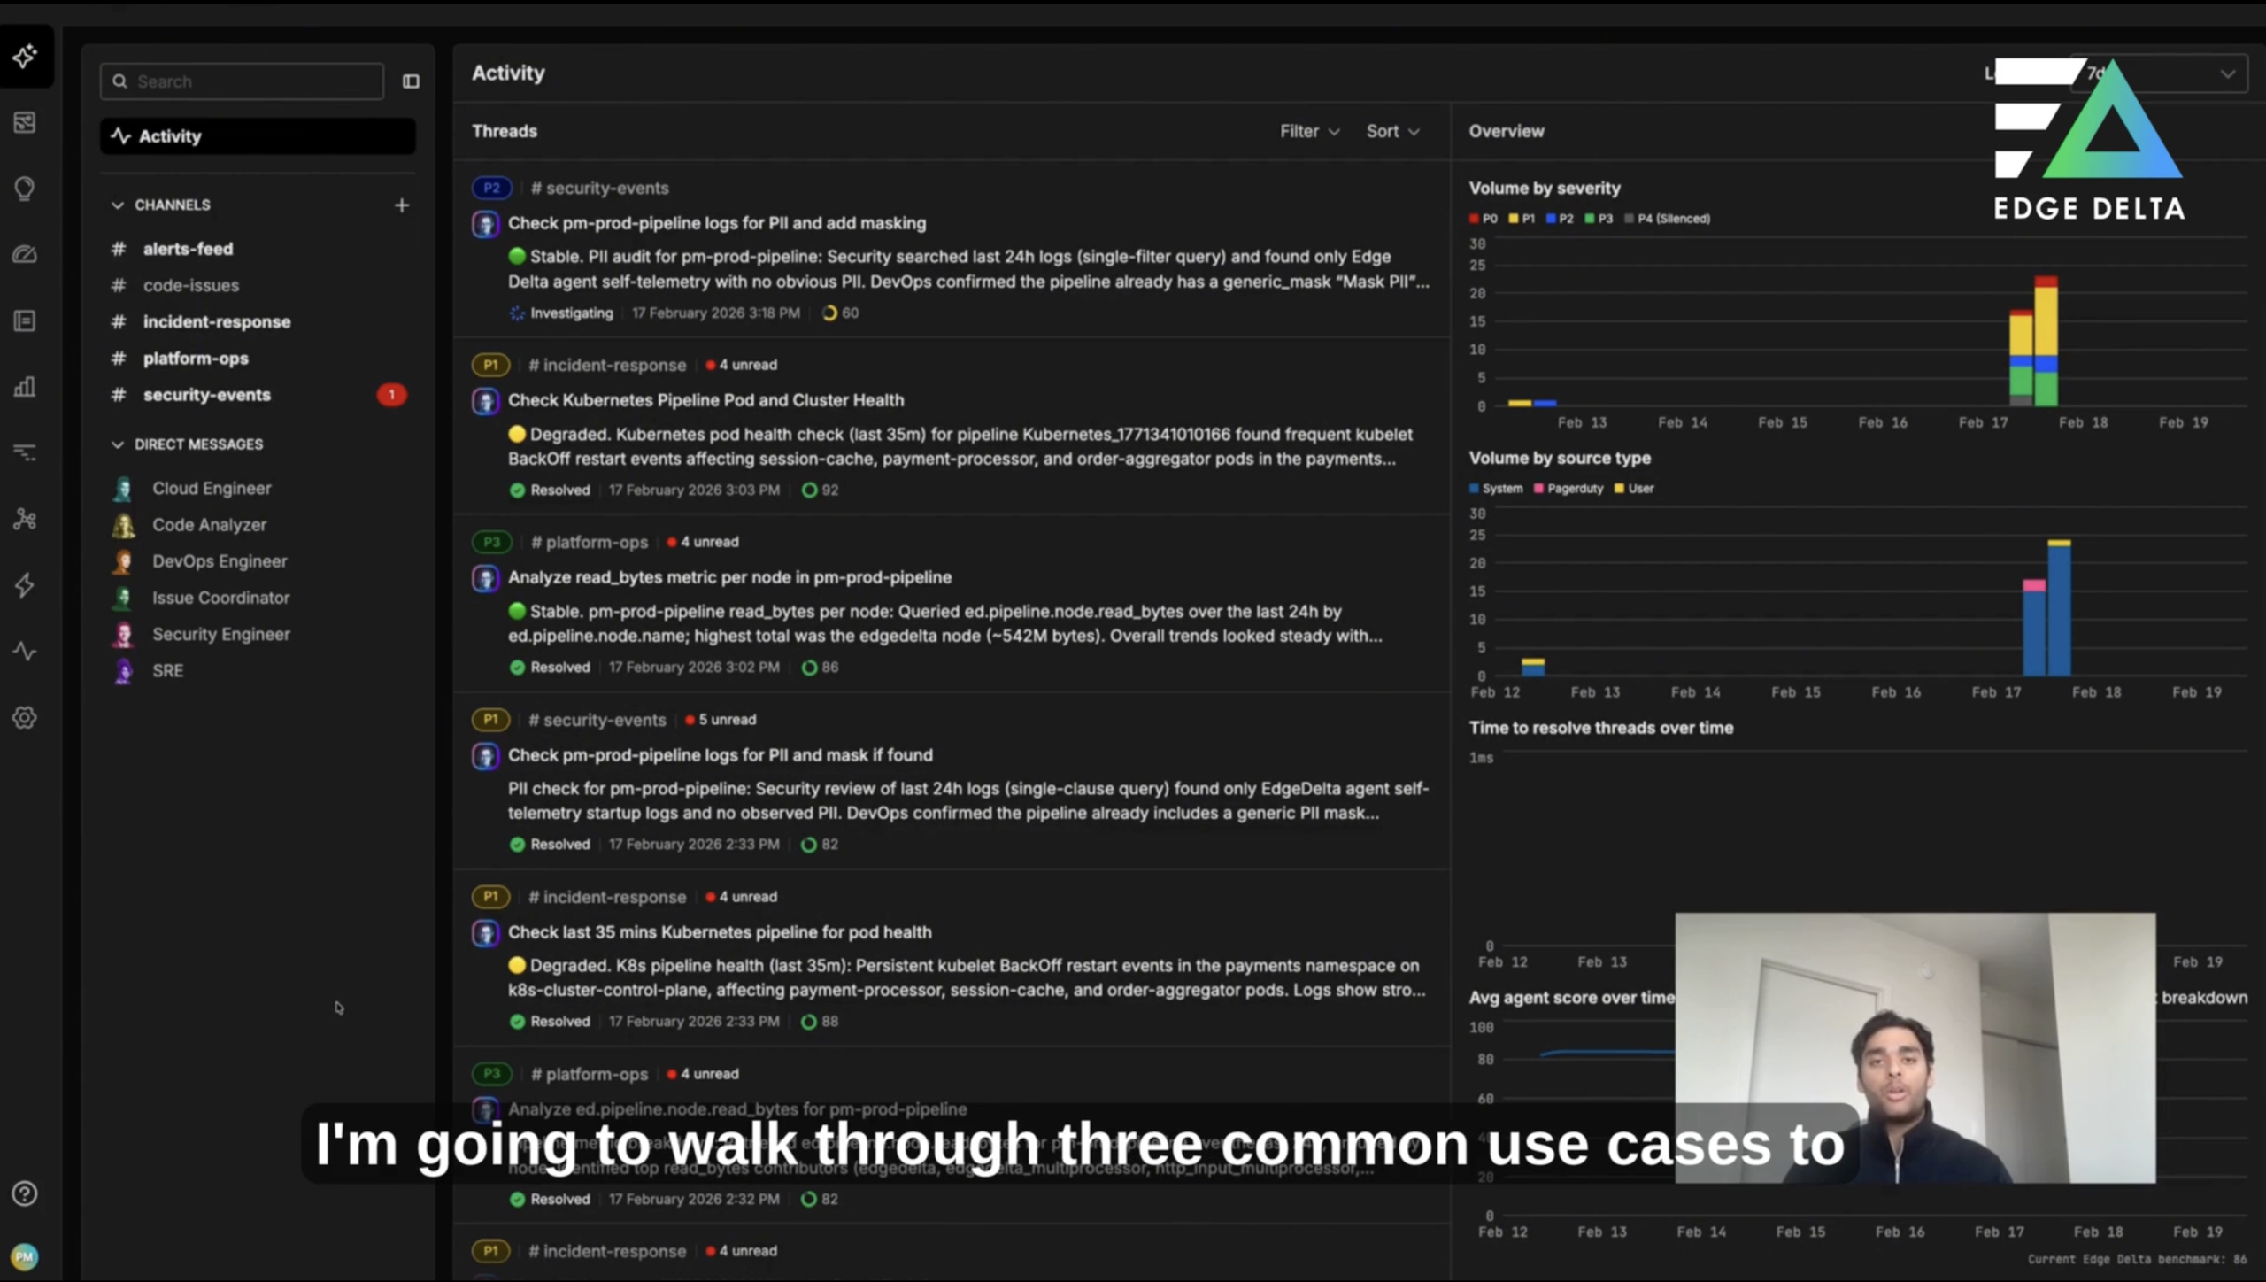Collapse the CHANNELS section
The image size is (2266, 1282).
click(118, 205)
